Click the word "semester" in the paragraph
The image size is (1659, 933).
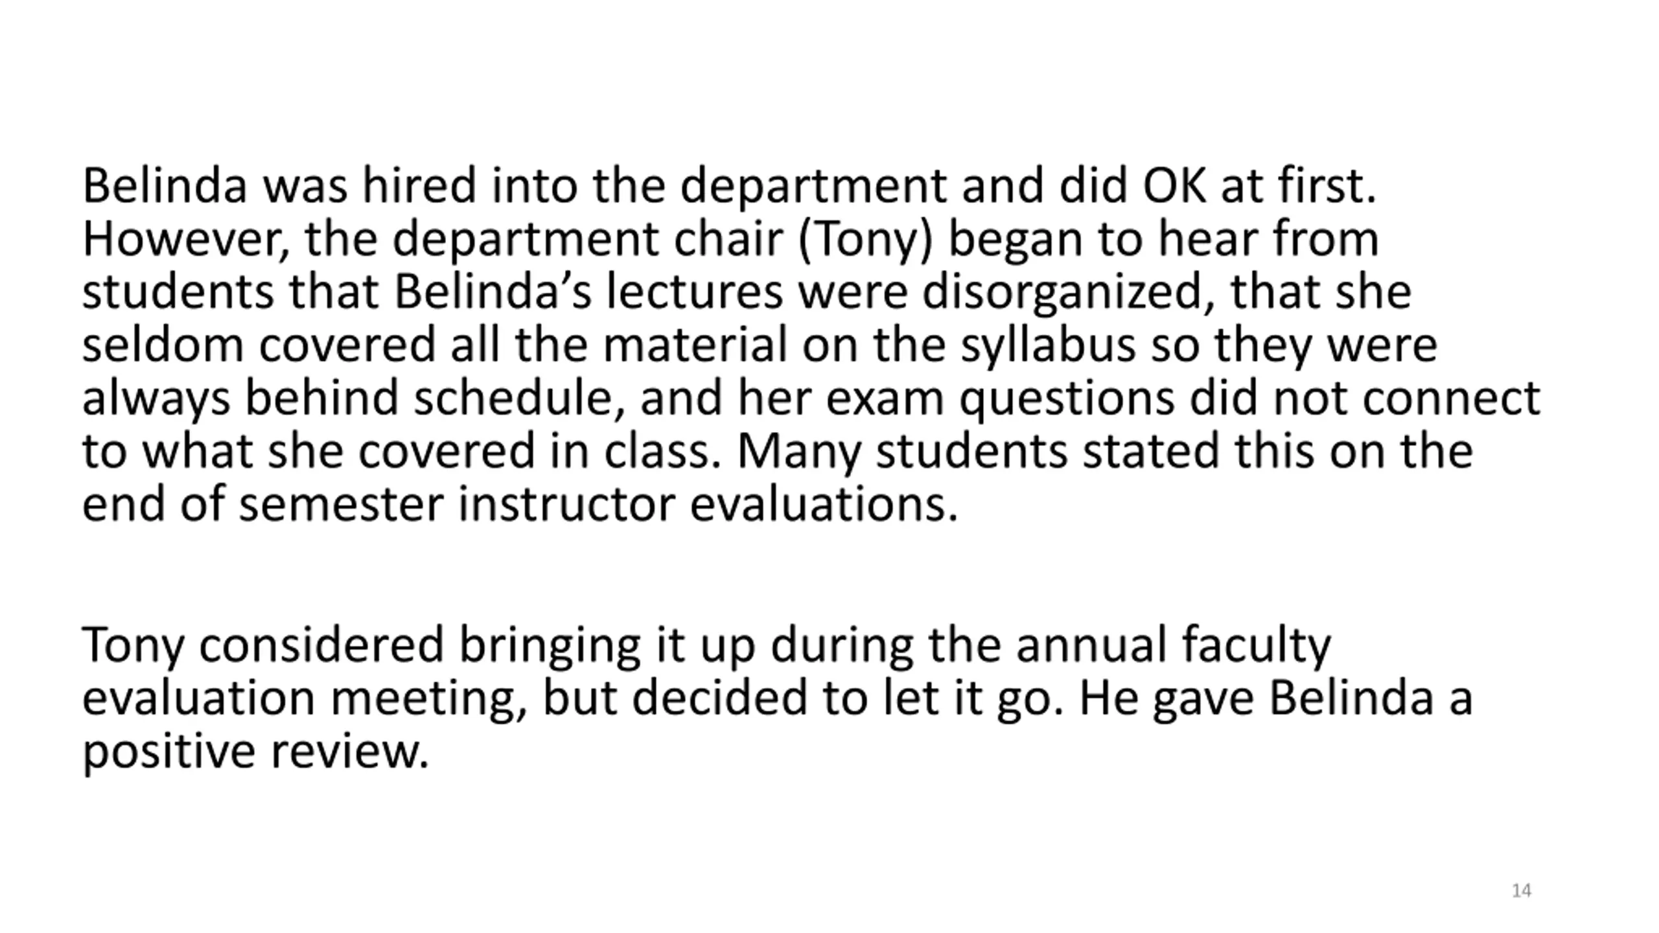coord(341,505)
